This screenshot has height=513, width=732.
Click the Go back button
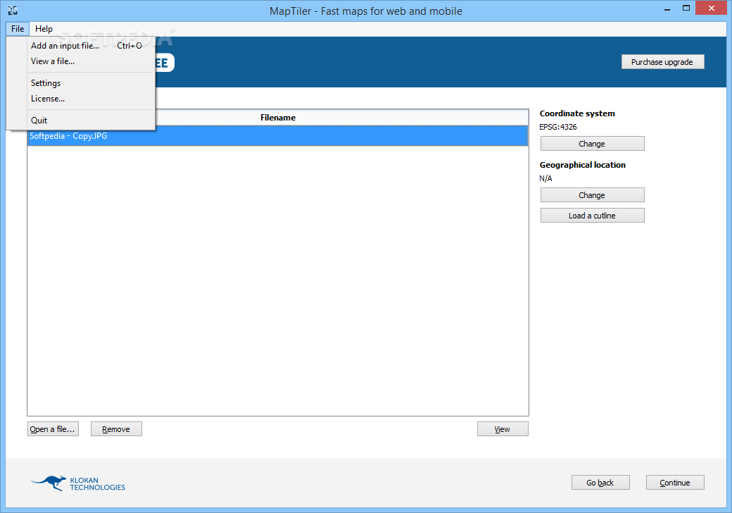coord(600,483)
